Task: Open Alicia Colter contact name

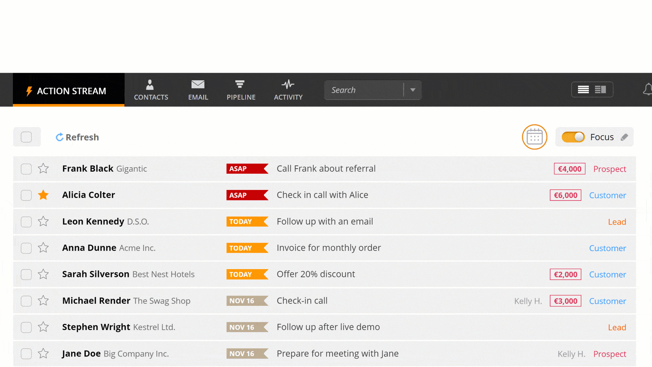Action: [x=89, y=195]
